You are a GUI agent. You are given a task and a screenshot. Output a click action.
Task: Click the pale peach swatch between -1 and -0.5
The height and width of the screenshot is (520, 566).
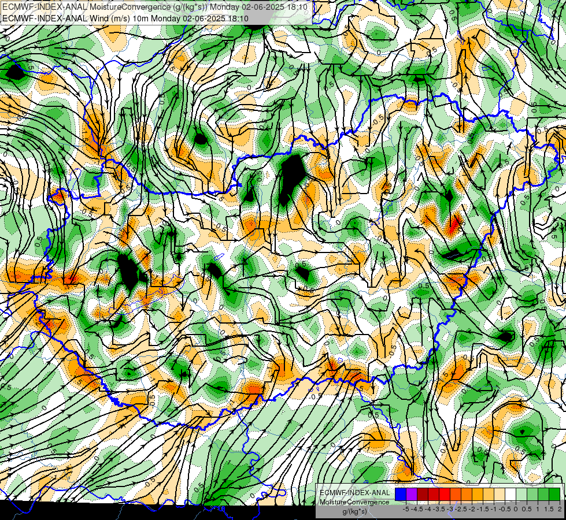500,494
